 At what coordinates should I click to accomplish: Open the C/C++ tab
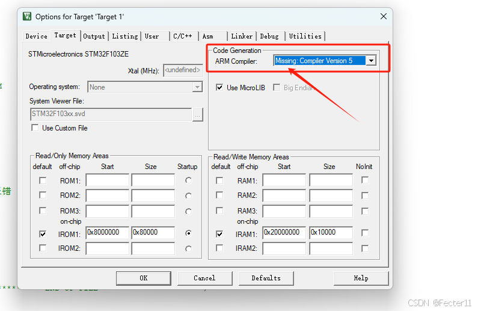[184, 36]
